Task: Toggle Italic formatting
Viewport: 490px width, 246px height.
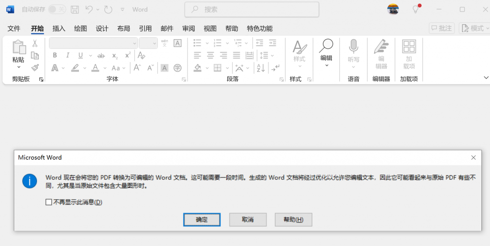Action: [67, 55]
